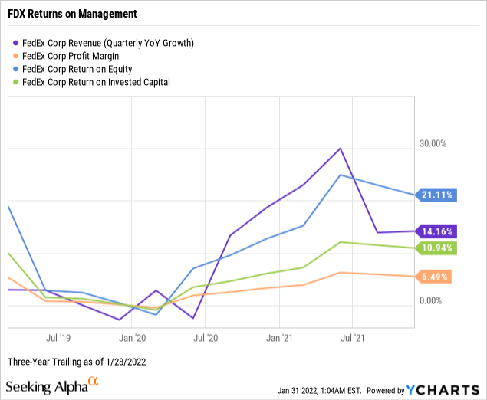Click the 14.16% Revenue growth value tag
487x400 pixels.
pyautogui.click(x=436, y=231)
